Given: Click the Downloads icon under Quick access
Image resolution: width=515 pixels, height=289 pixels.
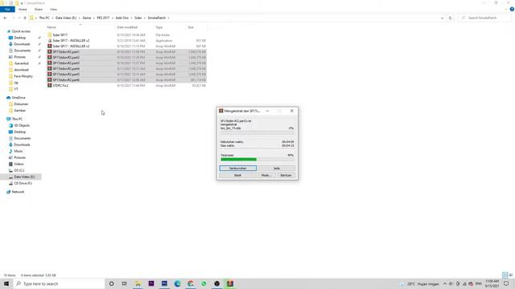Looking at the screenshot, I should pos(10,44).
